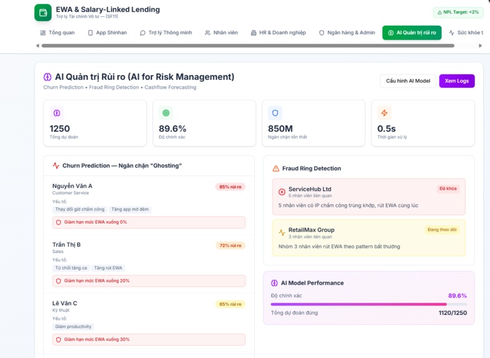The width and height of the screenshot is (490, 358).
Task: Click the red X circle icon for ServiceHub Ltd
Action: tap(282, 192)
